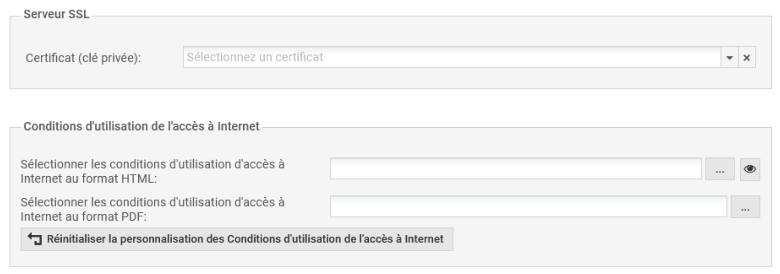This screenshot has height=274, width=780.
Task: Click the reset arrow icon on the Réinitialiser button
Action: pyautogui.click(x=35, y=239)
